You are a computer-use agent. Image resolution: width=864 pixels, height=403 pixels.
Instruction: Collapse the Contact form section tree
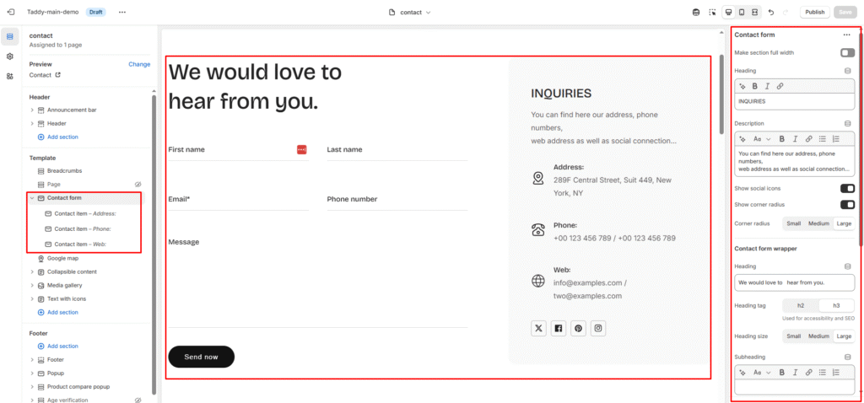[32, 198]
